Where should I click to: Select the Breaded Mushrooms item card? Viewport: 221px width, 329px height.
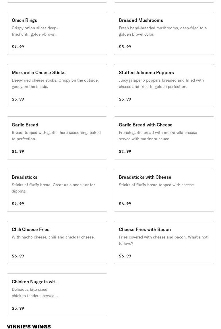click(x=164, y=33)
